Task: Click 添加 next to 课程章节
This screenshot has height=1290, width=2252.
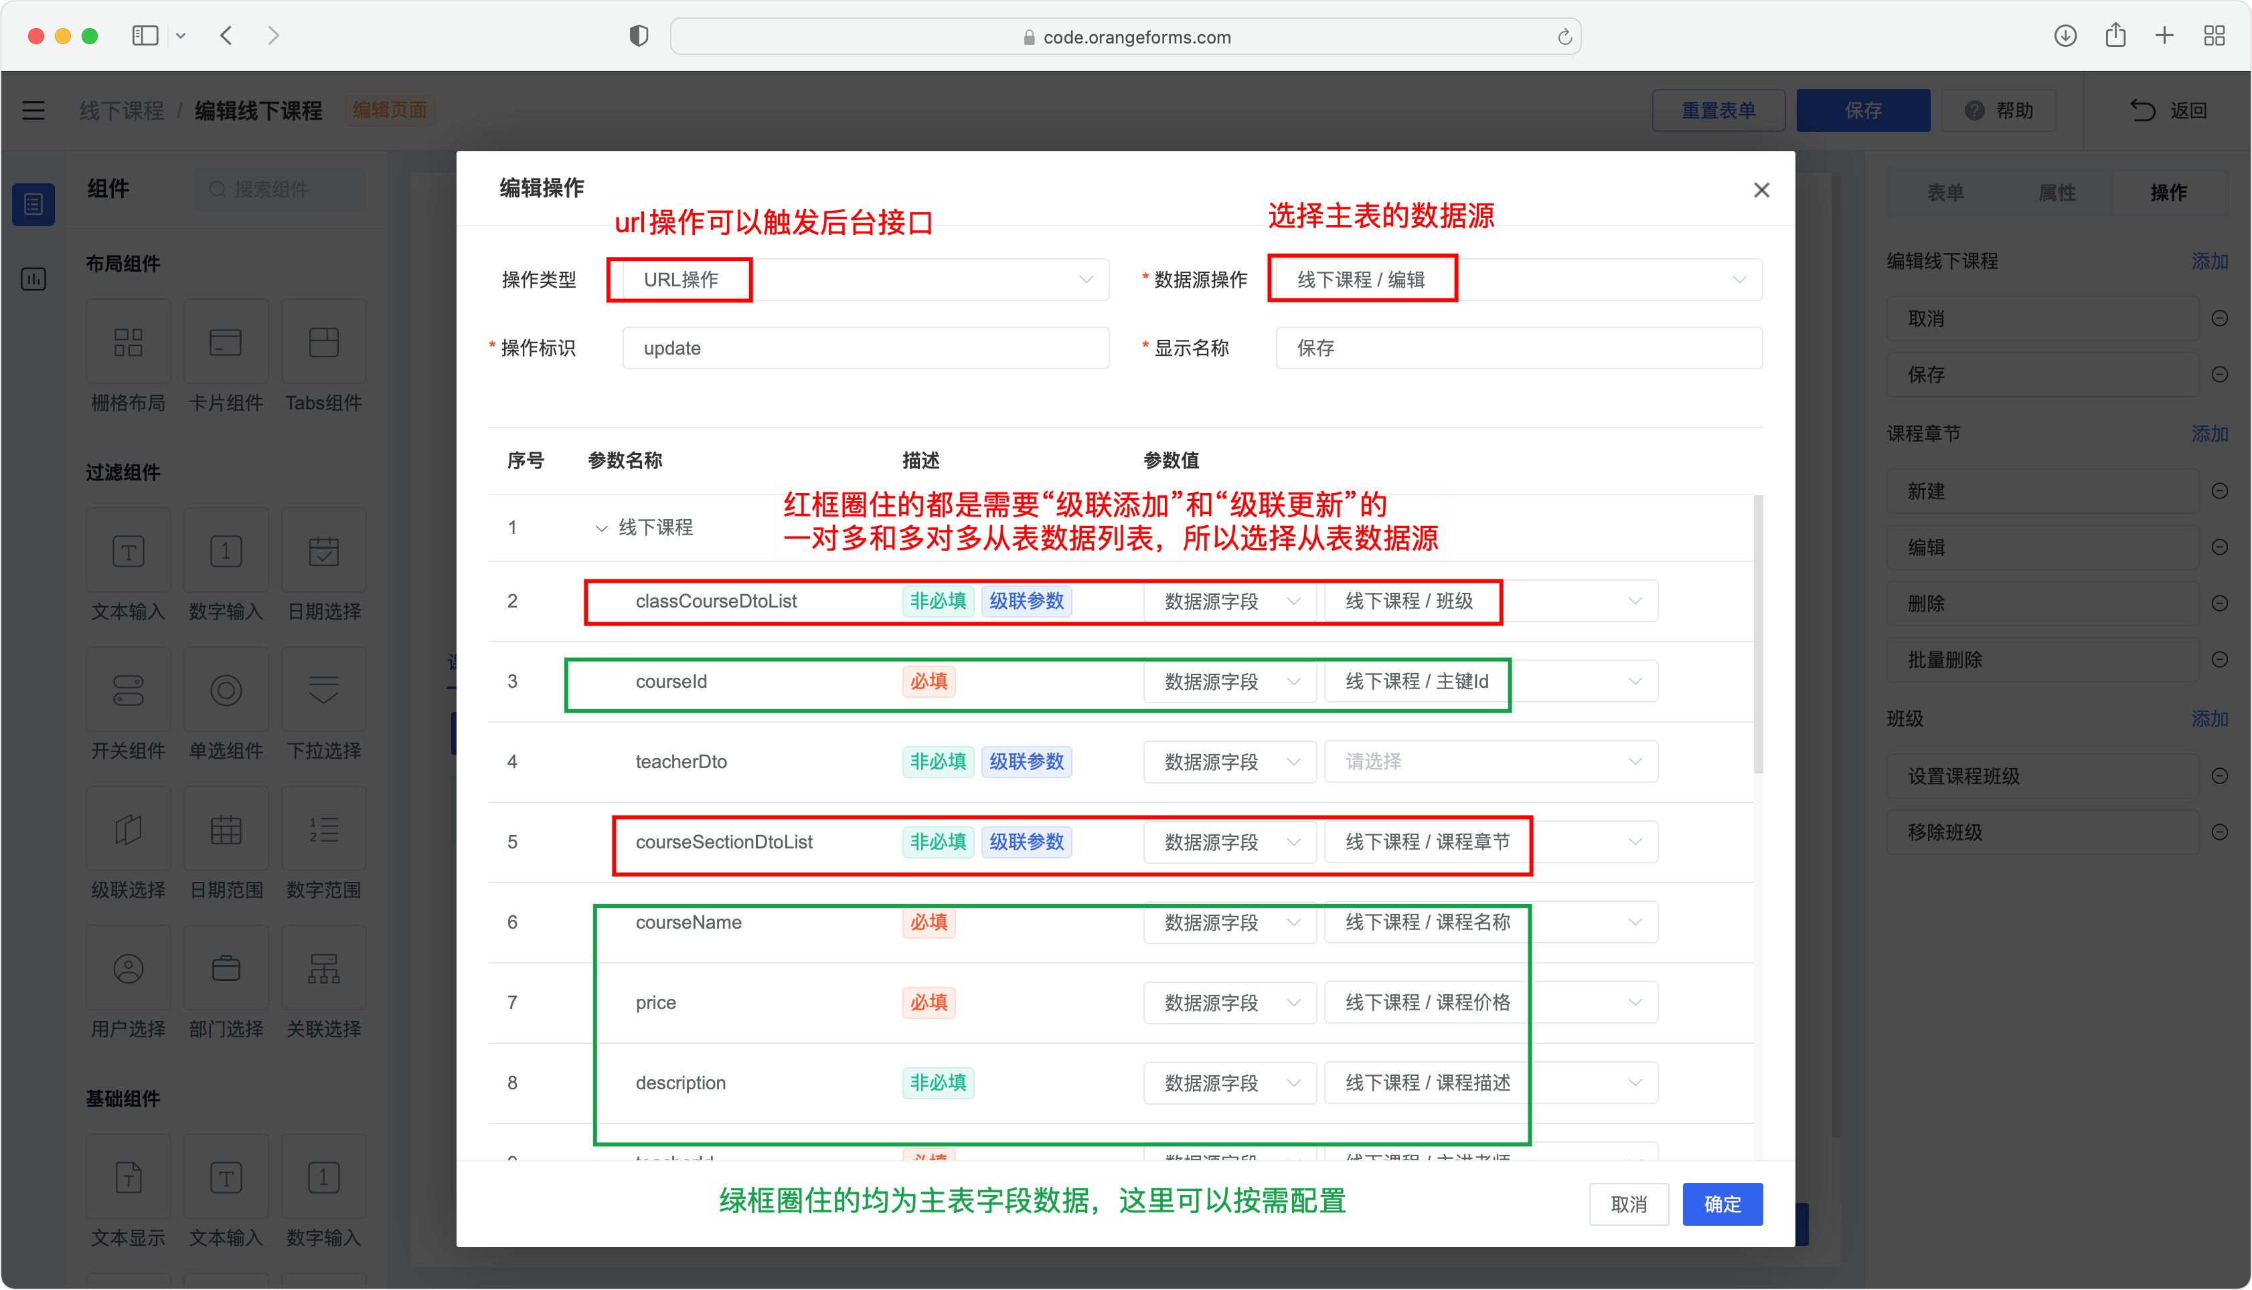Action: point(2208,434)
